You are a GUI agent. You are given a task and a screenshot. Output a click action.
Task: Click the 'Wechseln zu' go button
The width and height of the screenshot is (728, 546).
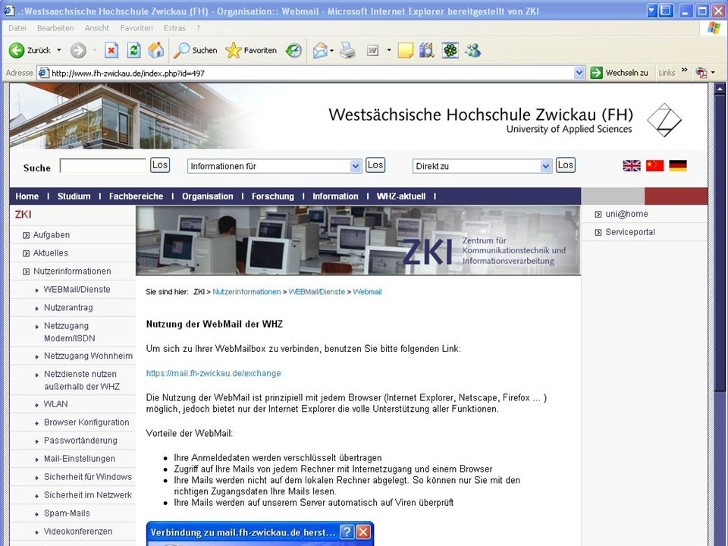tap(620, 73)
